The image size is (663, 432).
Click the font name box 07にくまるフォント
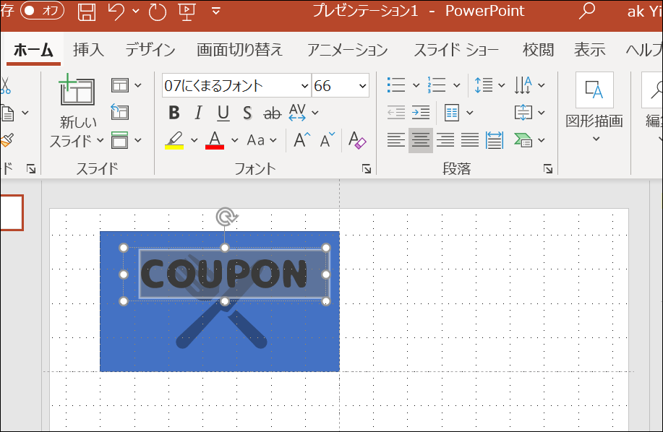231,86
